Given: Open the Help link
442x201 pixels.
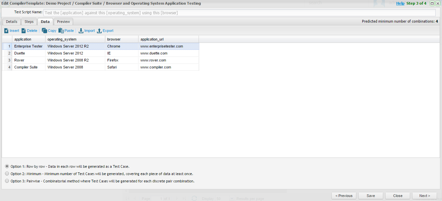Looking at the screenshot, I should (x=400, y=3).
